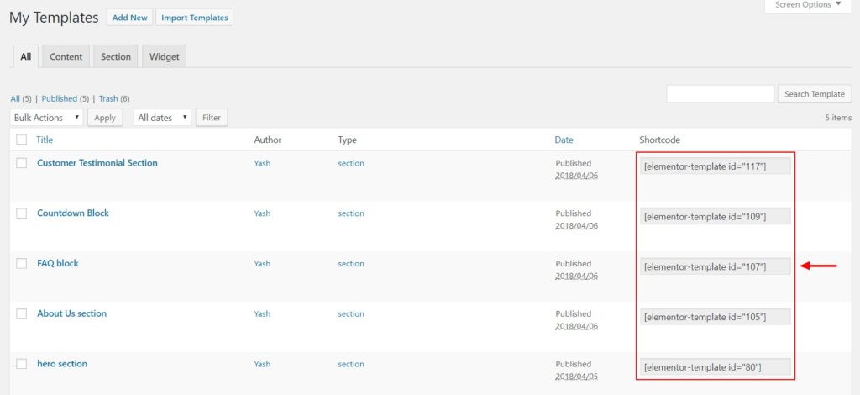Open the About Us section template

pos(72,313)
